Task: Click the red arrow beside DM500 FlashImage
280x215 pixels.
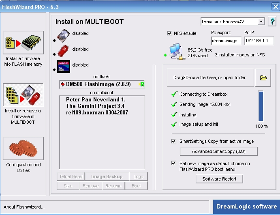Action: click(x=62, y=84)
